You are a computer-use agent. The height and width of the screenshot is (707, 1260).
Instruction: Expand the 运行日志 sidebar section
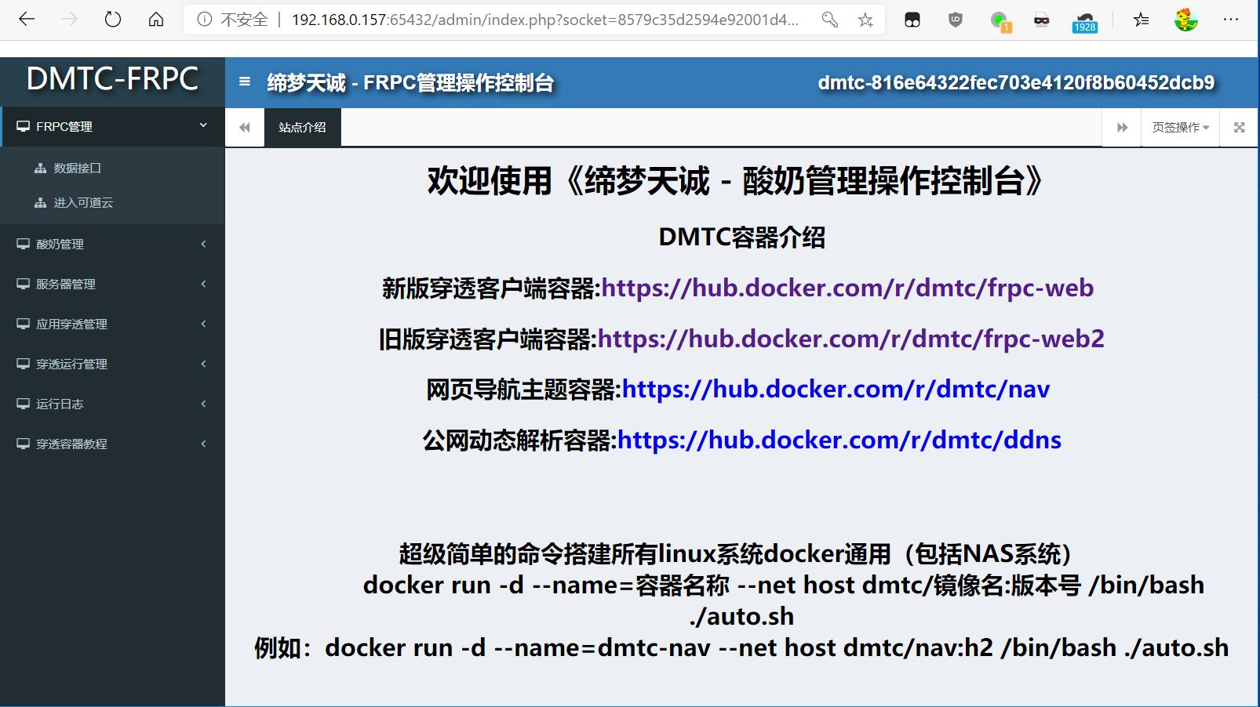[x=203, y=404]
